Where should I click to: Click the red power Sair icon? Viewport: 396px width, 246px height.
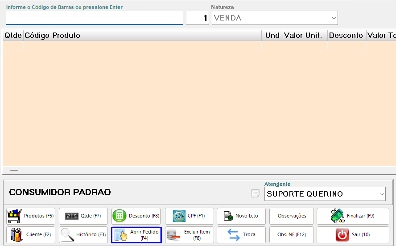tap(342, 235)
